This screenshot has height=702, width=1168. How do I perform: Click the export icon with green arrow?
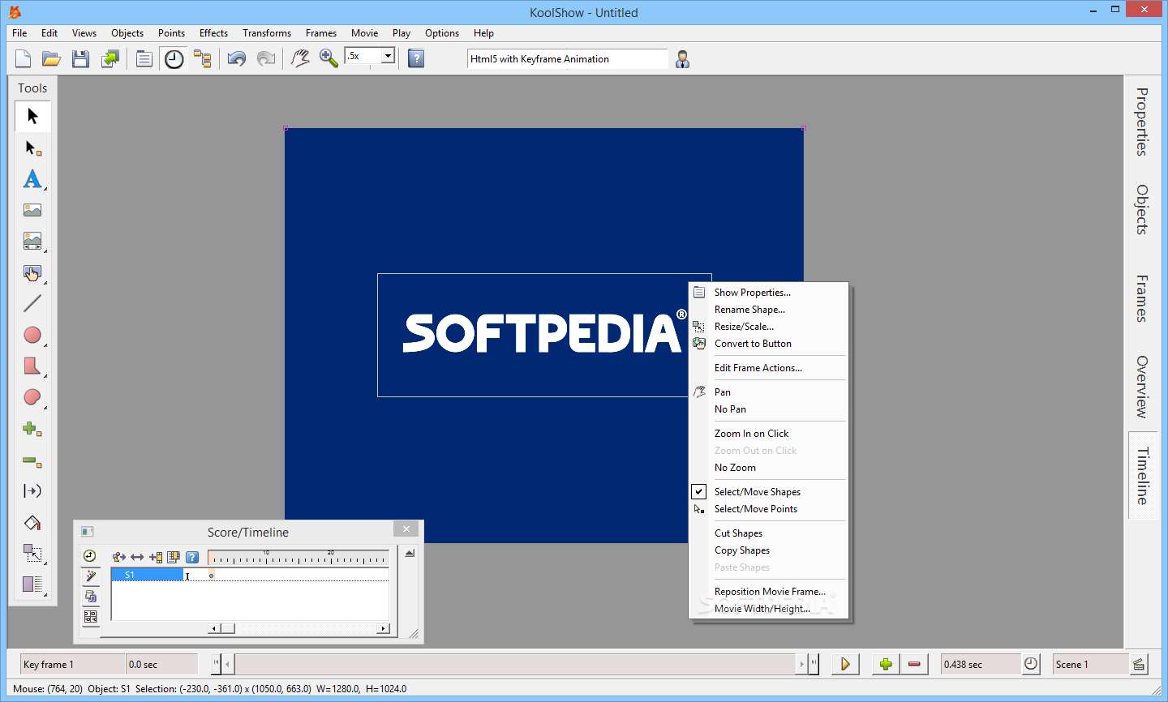109,58
